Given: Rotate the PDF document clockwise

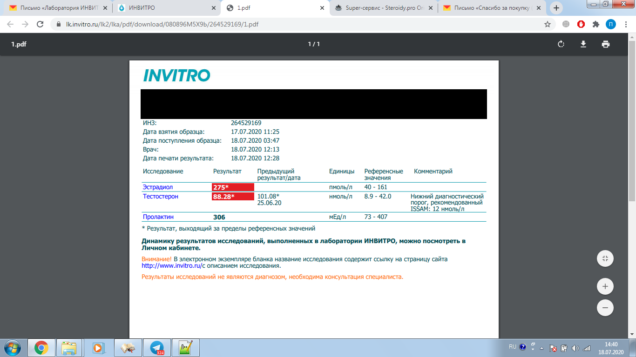Looking at the screenshot, I should pos(561,44).
